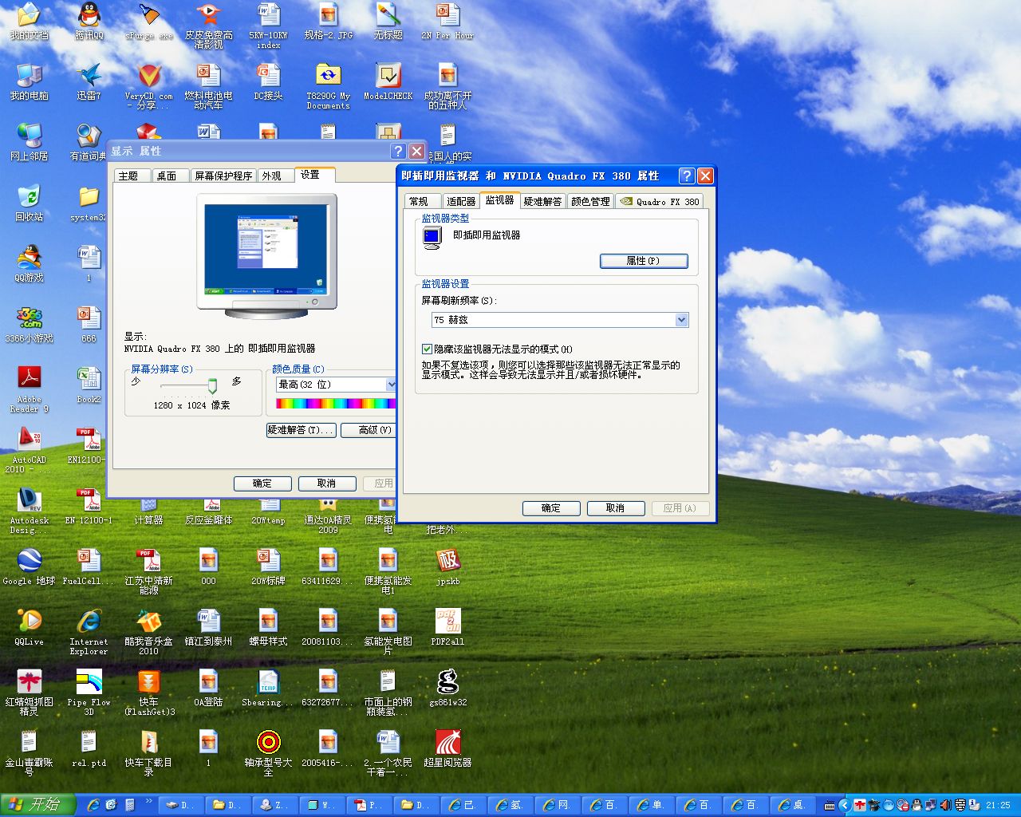This screenshot has height=817, width=1021.
Task: Select the 3366小游戏 desktop shortcut
Action: (x=29, y=324)
